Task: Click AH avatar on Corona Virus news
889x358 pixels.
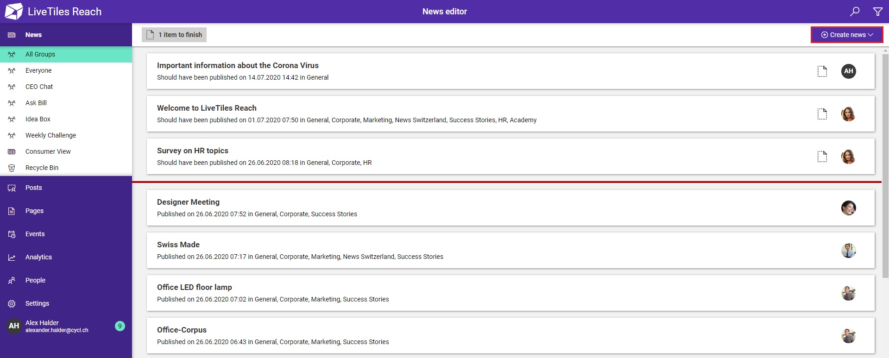Action: tap(848, 71)
